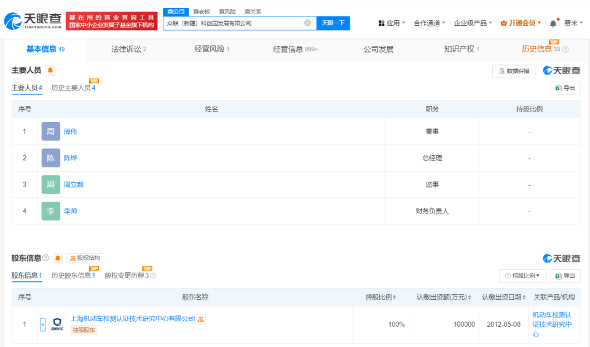Click the bell icon next to 主要人员
Viewport: 590px width, 347px height.
[x=50, y=71]
